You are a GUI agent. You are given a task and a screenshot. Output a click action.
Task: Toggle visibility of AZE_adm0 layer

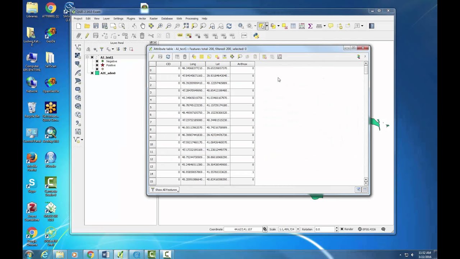pos(92,73)
